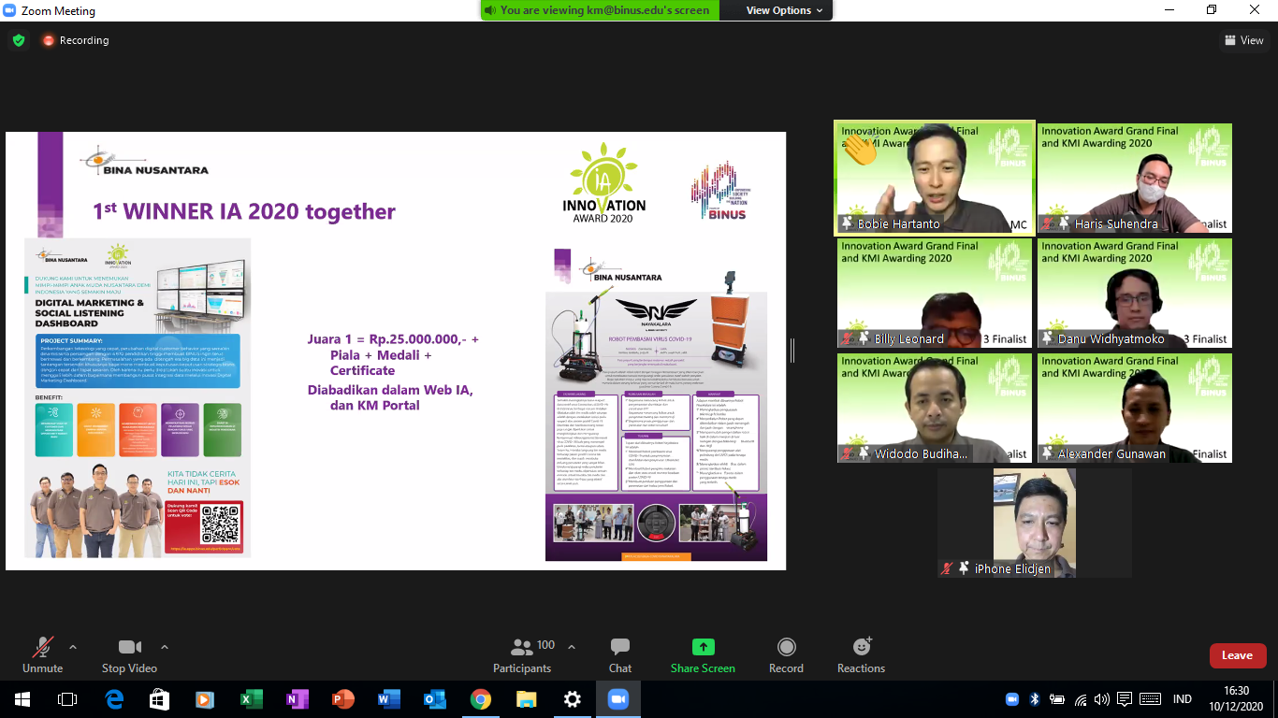
Task: Select Widodo Budiharto's video tile
Action: 934,408
